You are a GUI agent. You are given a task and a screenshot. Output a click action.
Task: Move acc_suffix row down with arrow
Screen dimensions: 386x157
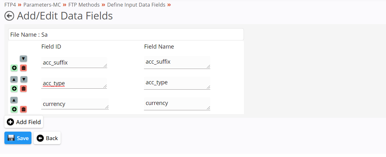coord(24,59)
